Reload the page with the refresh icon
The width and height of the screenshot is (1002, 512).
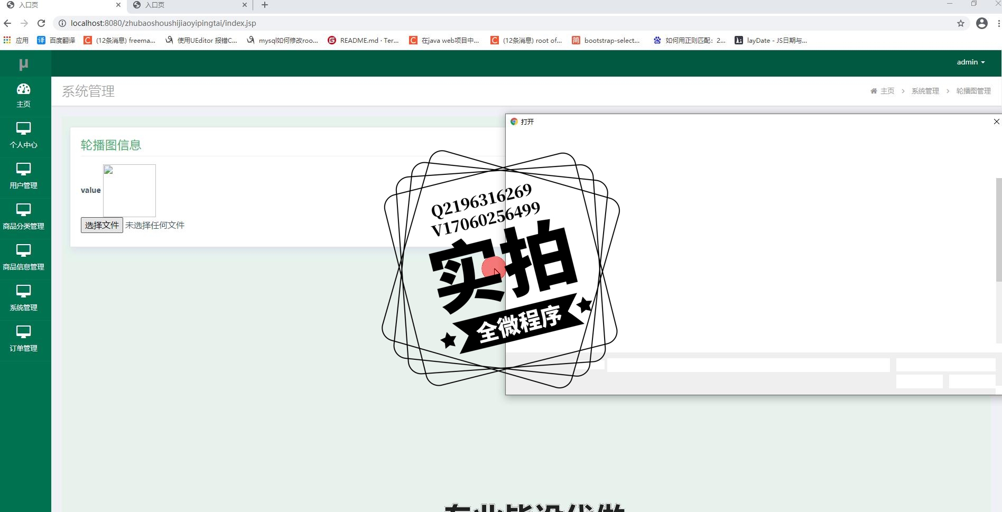coord(41,23)
